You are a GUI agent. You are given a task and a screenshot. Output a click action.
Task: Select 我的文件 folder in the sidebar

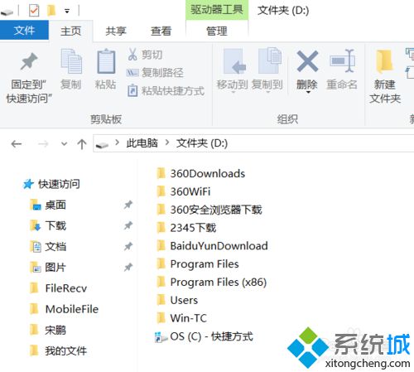[58, 350]
